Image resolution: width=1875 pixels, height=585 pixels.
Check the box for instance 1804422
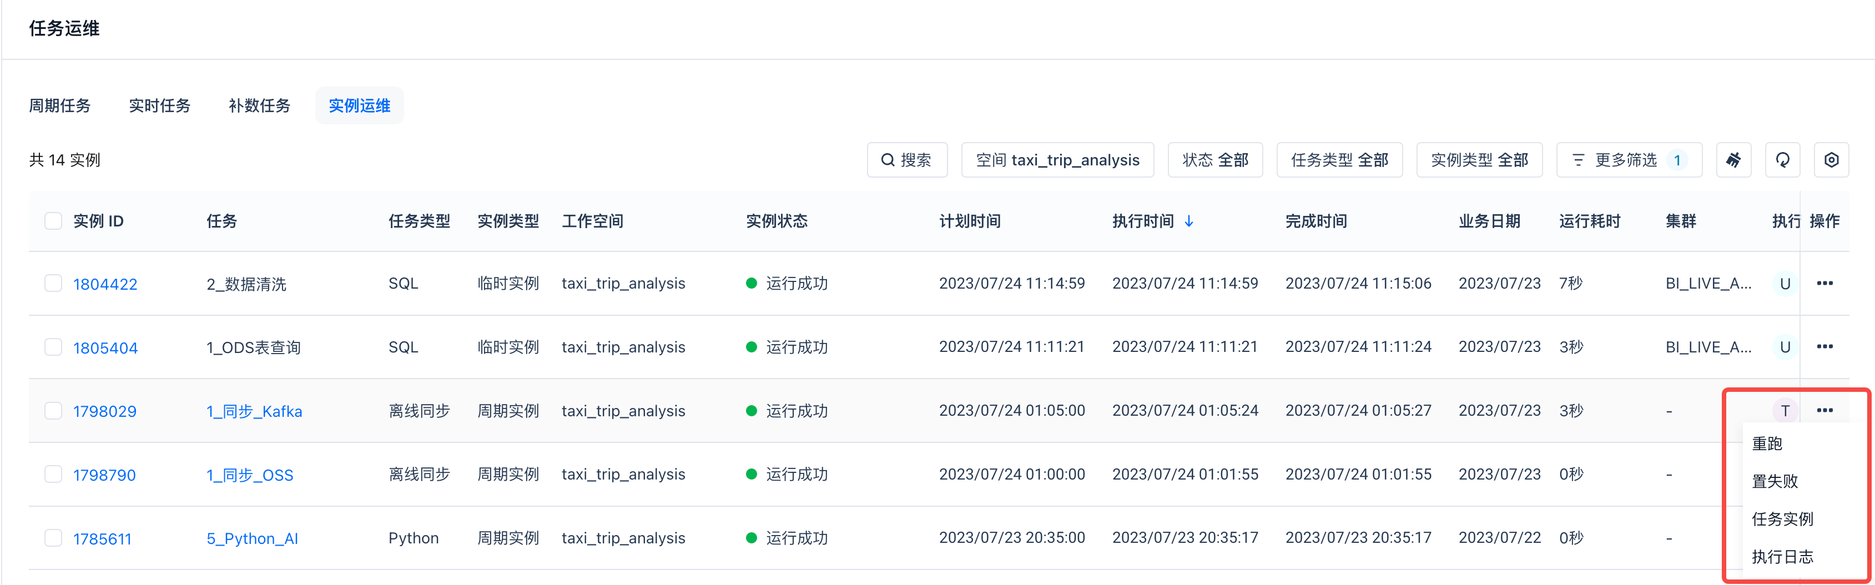click(53, 283)
